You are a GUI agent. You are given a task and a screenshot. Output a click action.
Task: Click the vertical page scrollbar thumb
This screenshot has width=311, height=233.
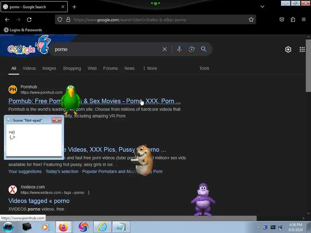(308, 66)
